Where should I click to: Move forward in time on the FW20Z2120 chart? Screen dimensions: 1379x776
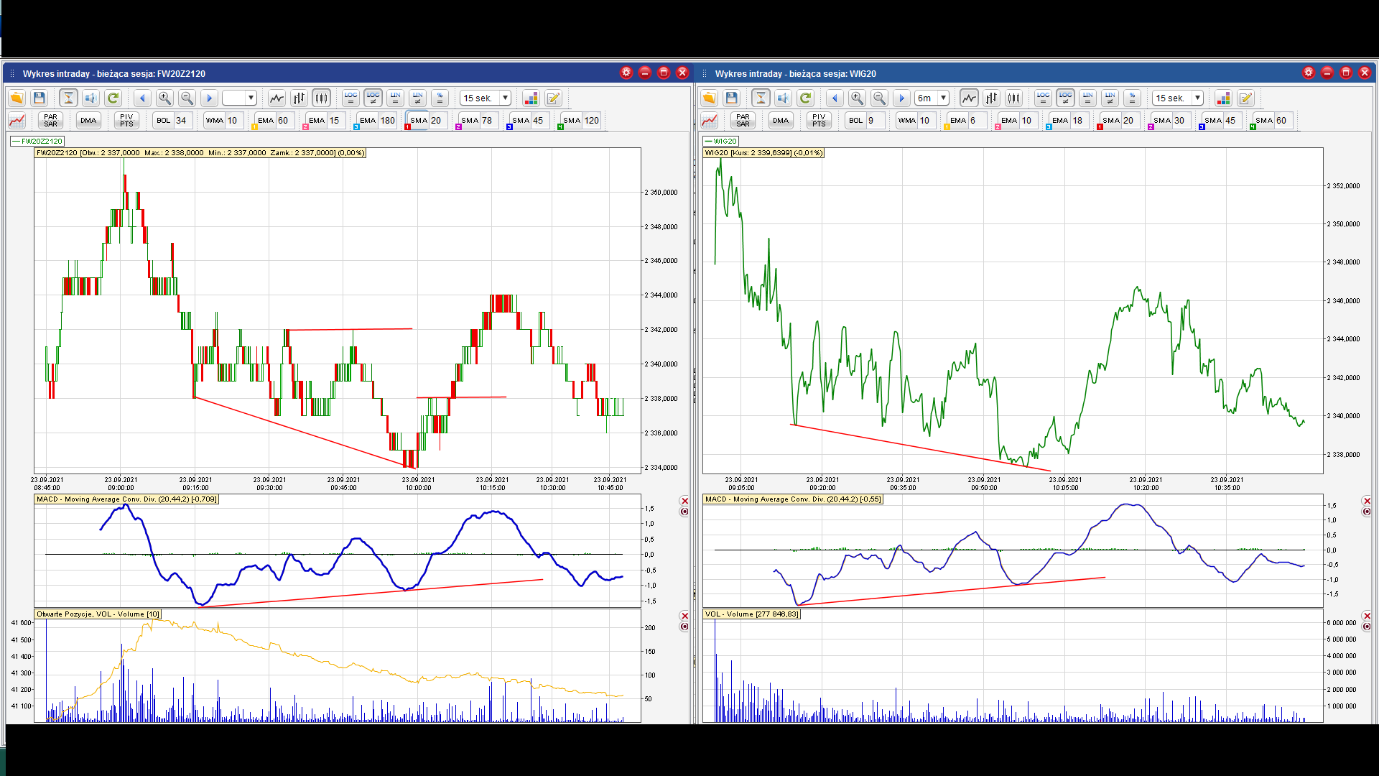point(209,98)
